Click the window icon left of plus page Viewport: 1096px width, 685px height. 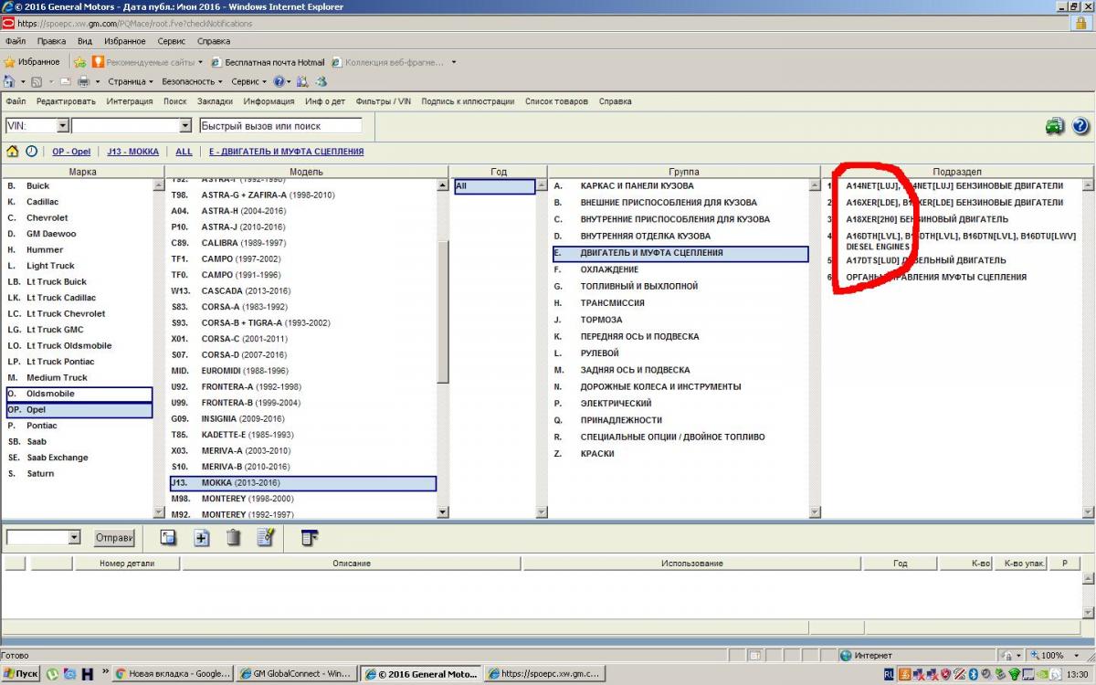pos(168,538)
